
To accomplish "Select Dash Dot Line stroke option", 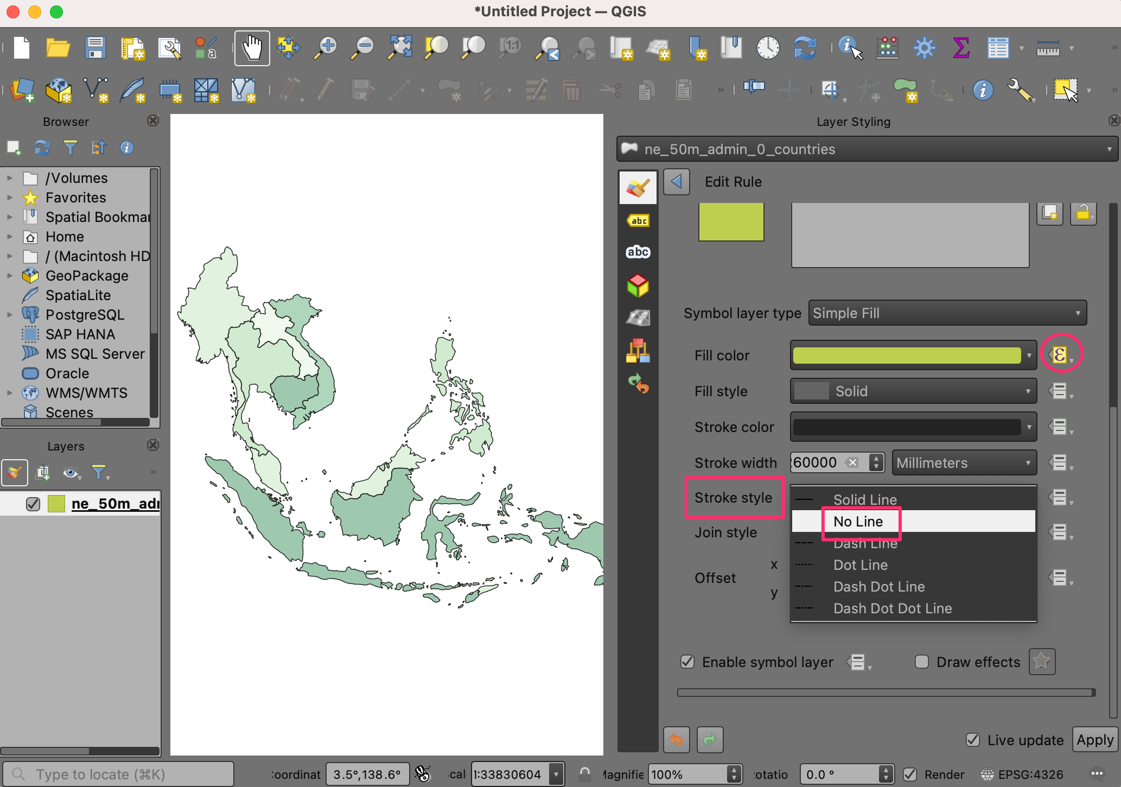I will tap(879, 587).
